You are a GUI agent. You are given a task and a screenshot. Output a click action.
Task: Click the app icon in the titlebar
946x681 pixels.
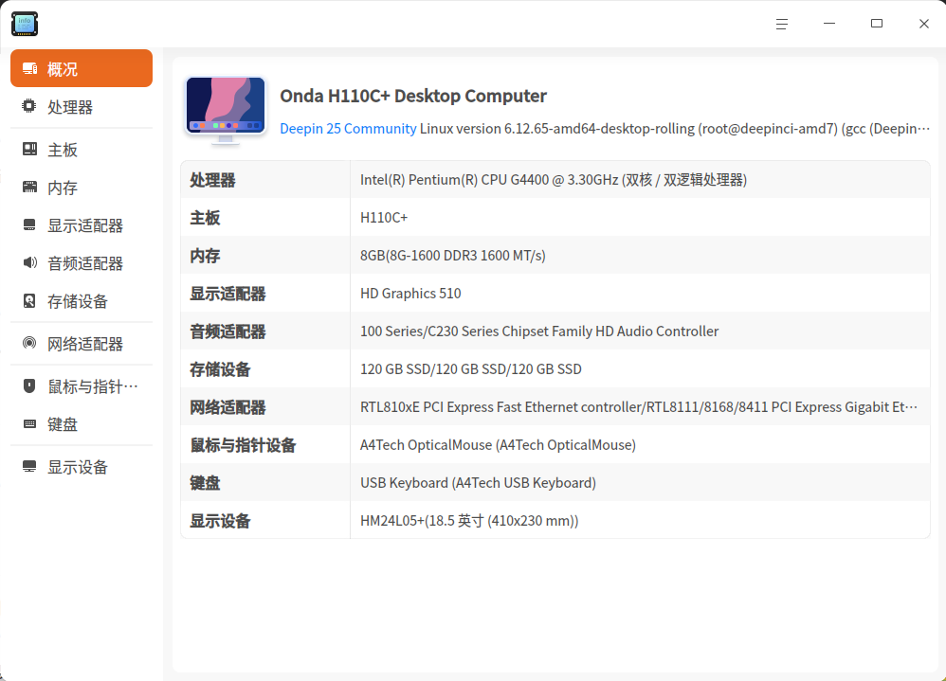click(24, 23)
